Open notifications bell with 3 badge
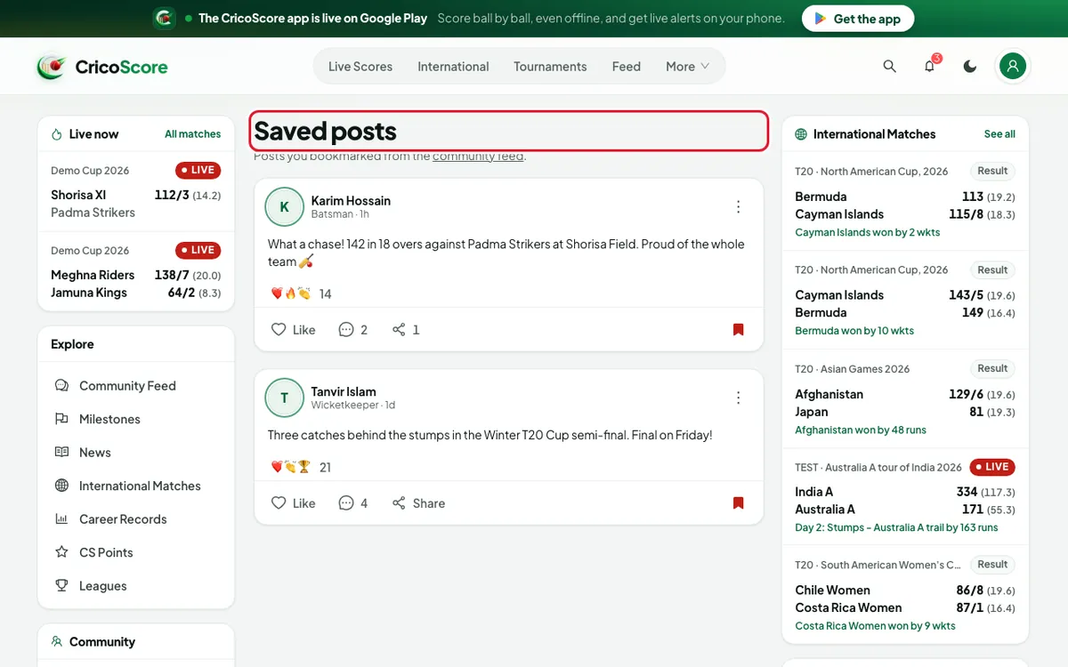 tap(930, 67)
